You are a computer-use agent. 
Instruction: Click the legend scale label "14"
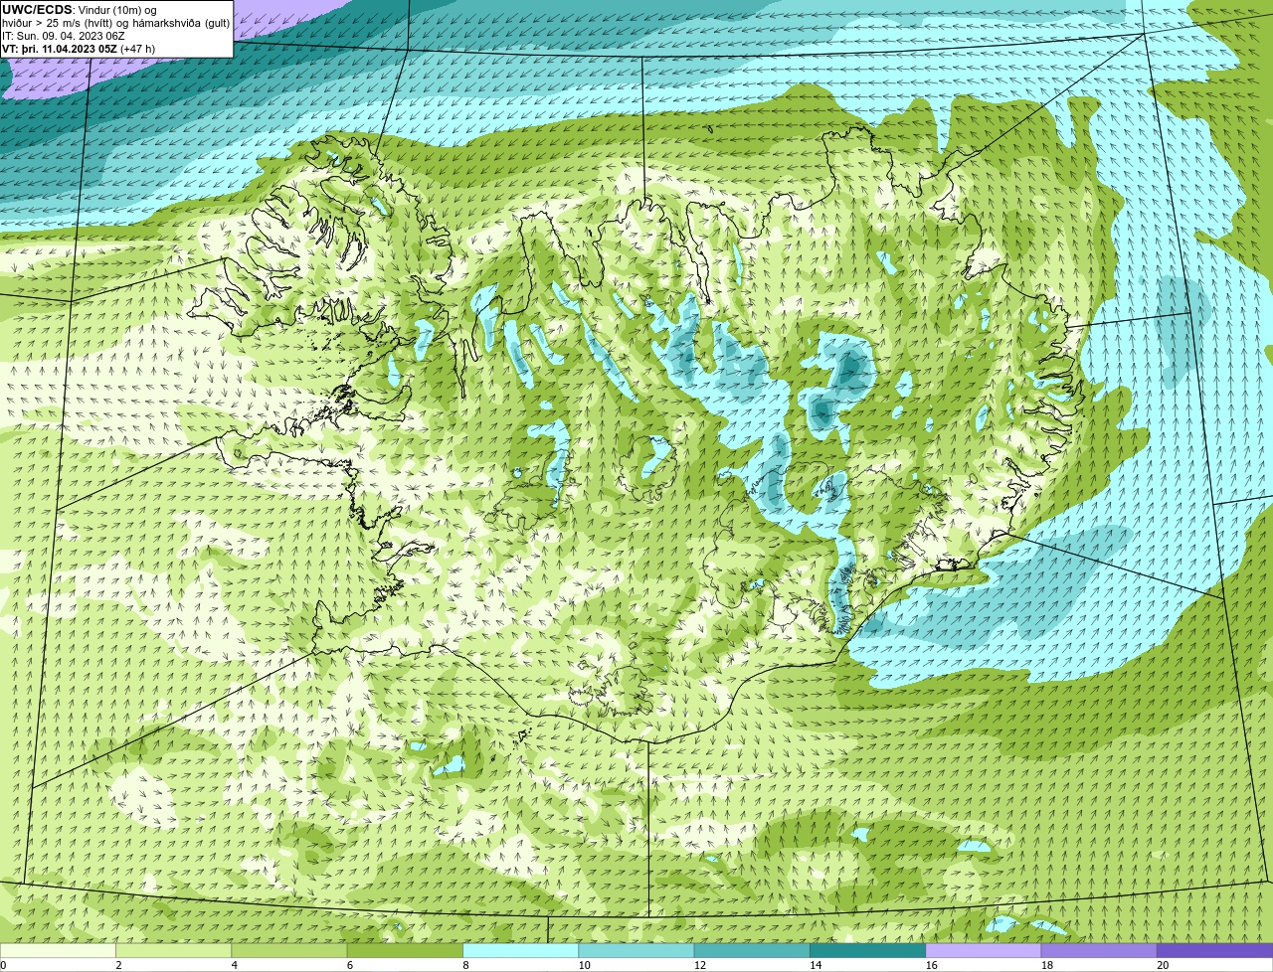click(x=816, y=965)
